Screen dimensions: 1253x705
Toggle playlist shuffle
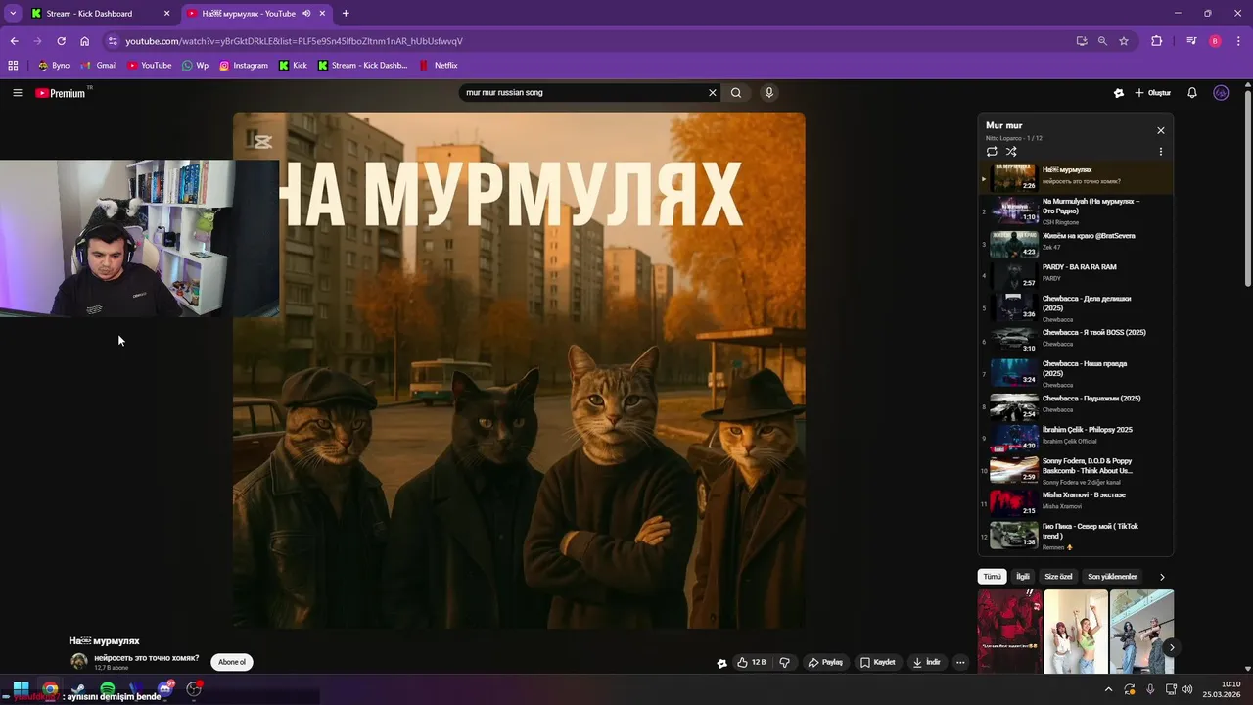coord(1011,152)
